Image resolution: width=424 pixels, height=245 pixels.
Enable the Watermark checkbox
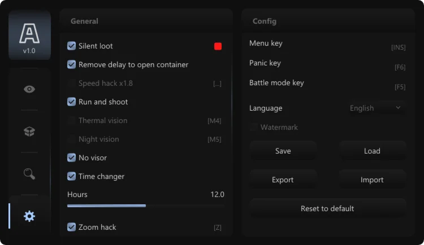[254, 127]
